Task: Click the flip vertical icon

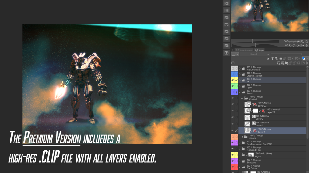Action: point(307,46)
